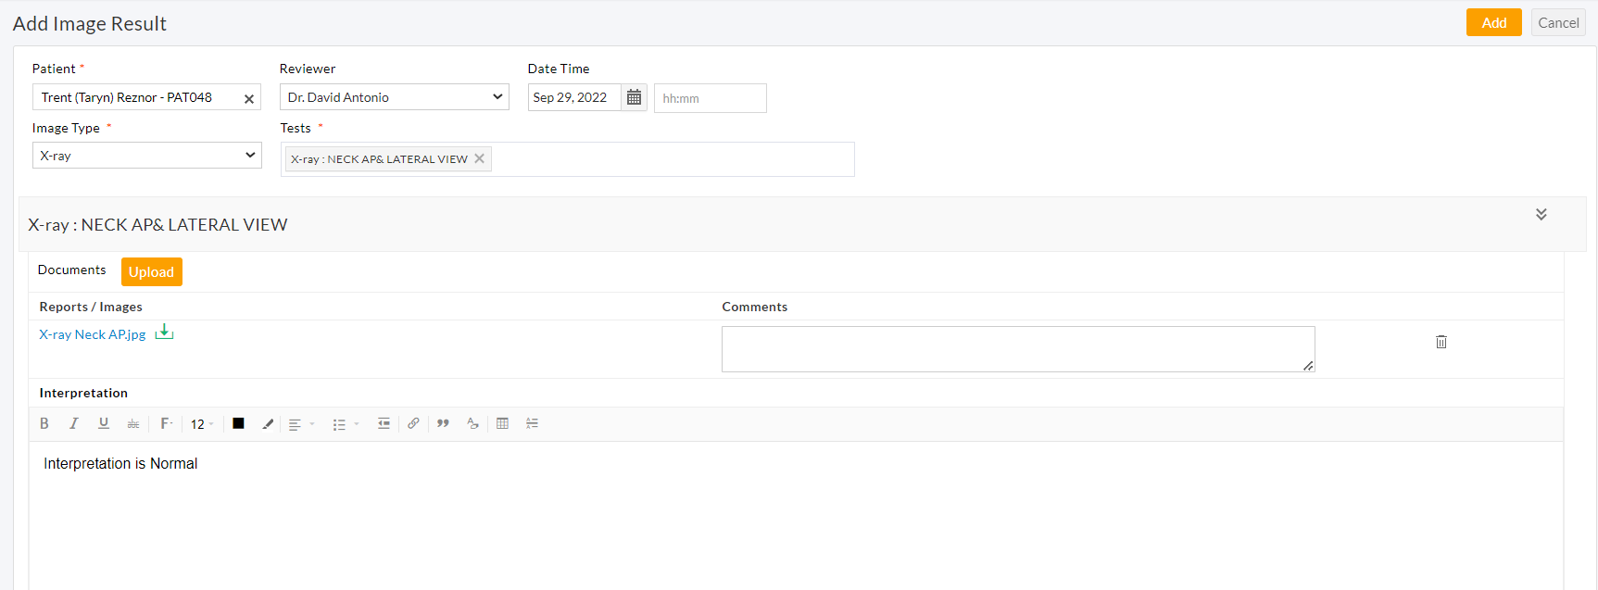Insert a block quote

coord(443,423)
